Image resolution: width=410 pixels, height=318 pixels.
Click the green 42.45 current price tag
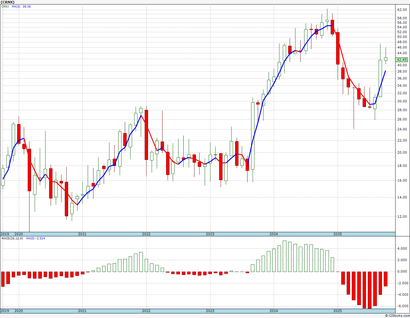402,60
